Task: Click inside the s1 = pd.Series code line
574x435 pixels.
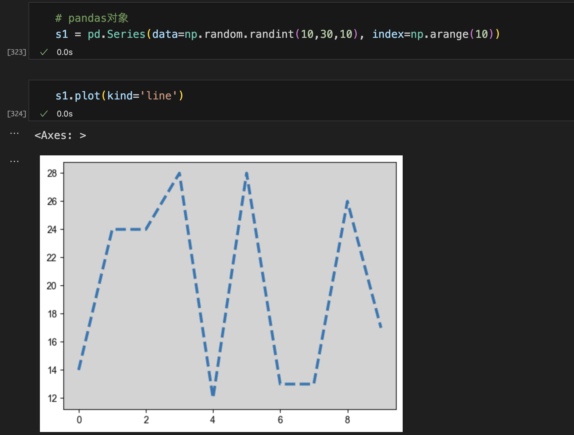Action: click(278, 34)
